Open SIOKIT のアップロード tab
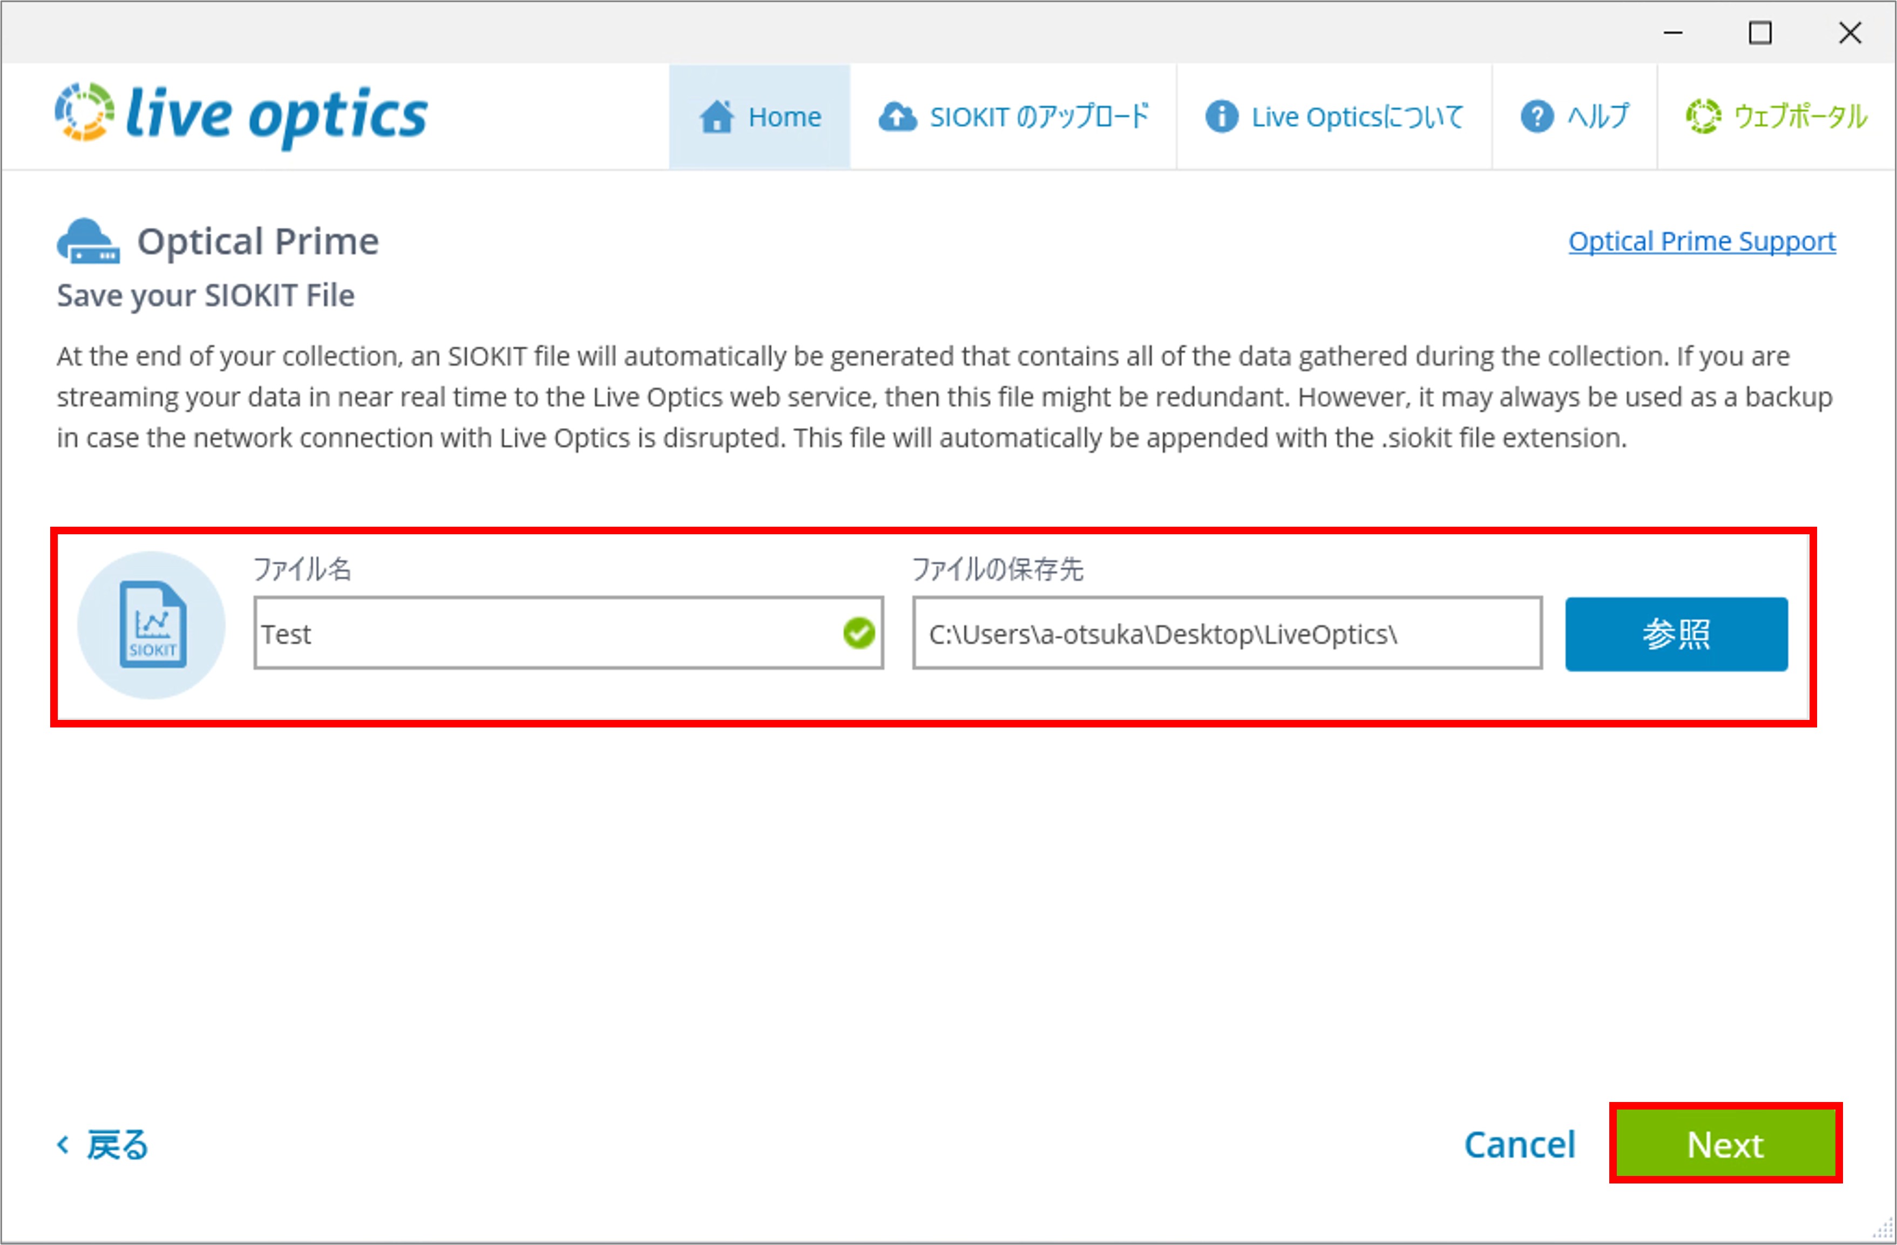The image size is (1897, 1245). click(x=1013, y=116)
